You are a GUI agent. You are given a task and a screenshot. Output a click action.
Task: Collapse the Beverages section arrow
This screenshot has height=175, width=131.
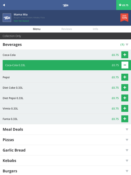[127, 44]
